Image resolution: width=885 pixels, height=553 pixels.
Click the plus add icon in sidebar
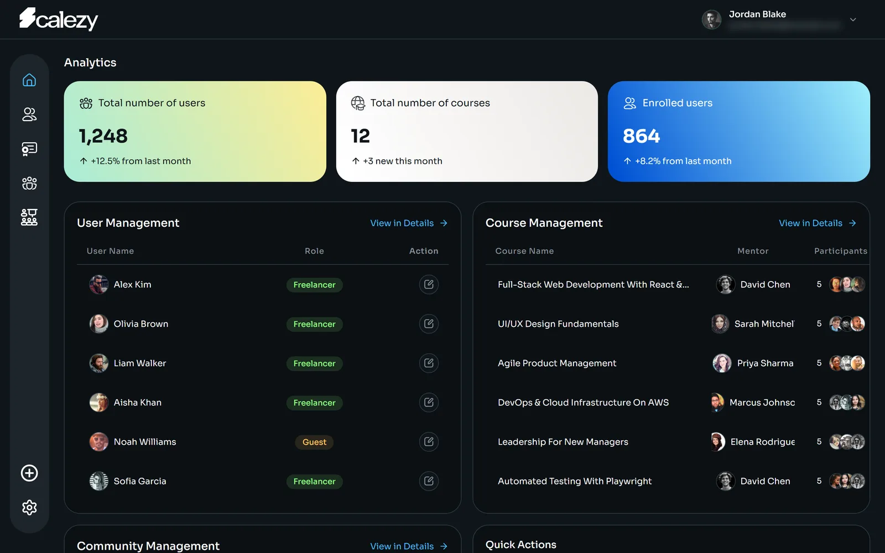click(29, 473)
